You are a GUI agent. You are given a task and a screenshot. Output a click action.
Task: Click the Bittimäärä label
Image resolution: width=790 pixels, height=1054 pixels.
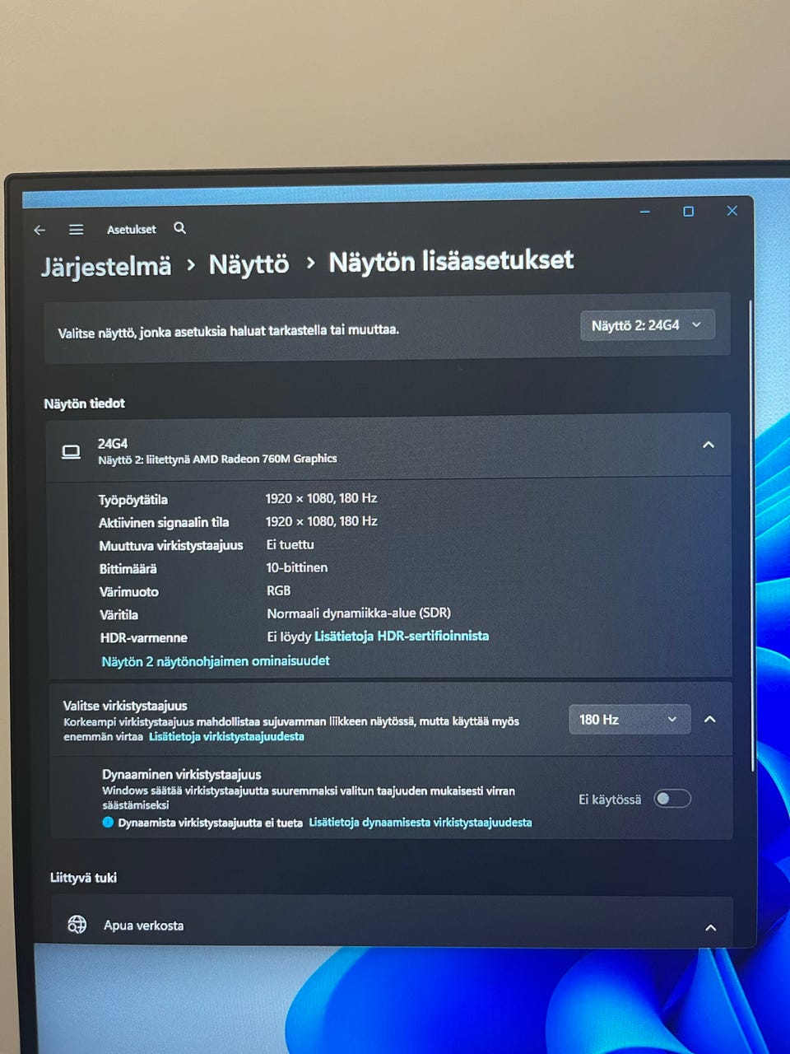click(x=128, y=568)
